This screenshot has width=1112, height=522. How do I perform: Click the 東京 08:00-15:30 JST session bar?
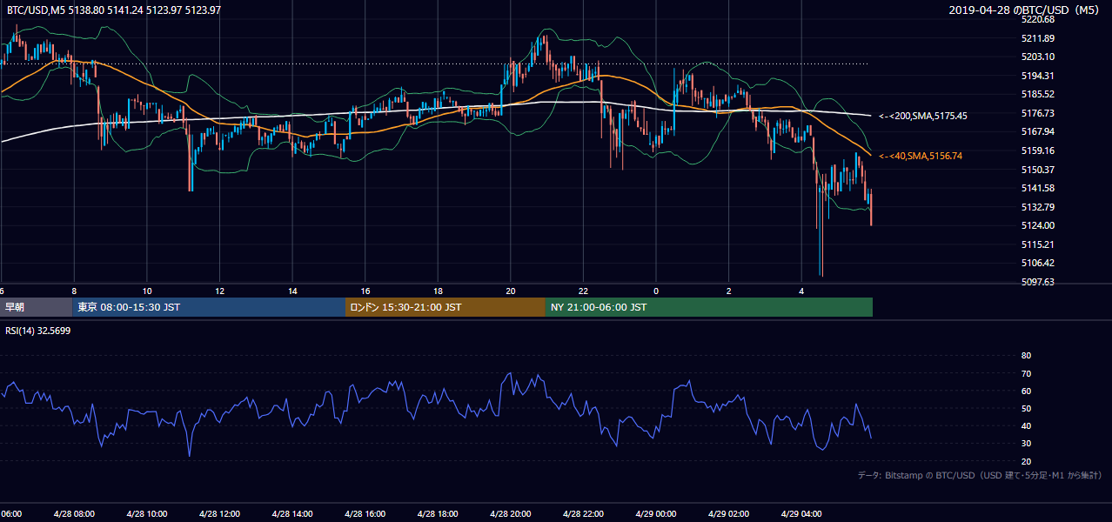pos(209,307)
